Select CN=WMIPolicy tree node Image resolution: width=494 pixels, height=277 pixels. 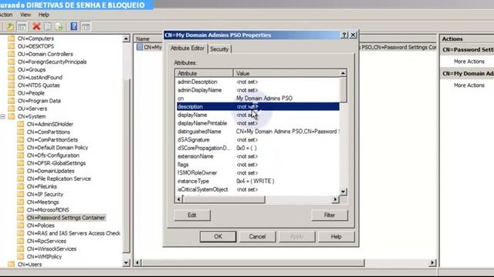click(x=45, y=256)
